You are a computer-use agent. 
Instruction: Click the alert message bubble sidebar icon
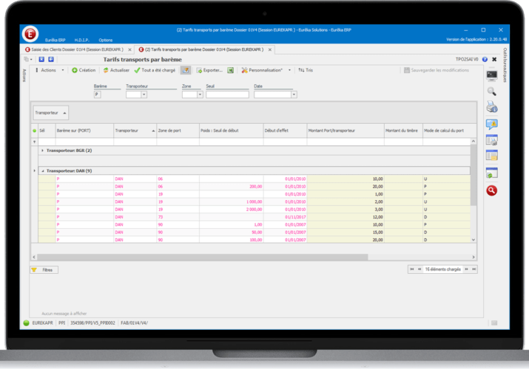pyautogui.click(x=491, y=124)
